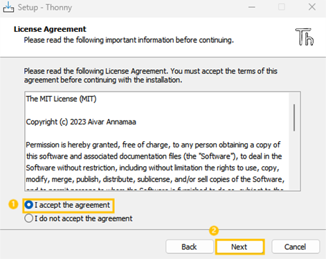Screen dimensions: 326x259
Task: Minimize the Setup - Thonny window
Action: (x=252, y=7)
